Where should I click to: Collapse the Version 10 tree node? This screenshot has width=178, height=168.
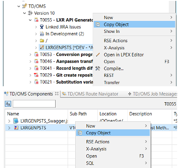pos(24,13)
